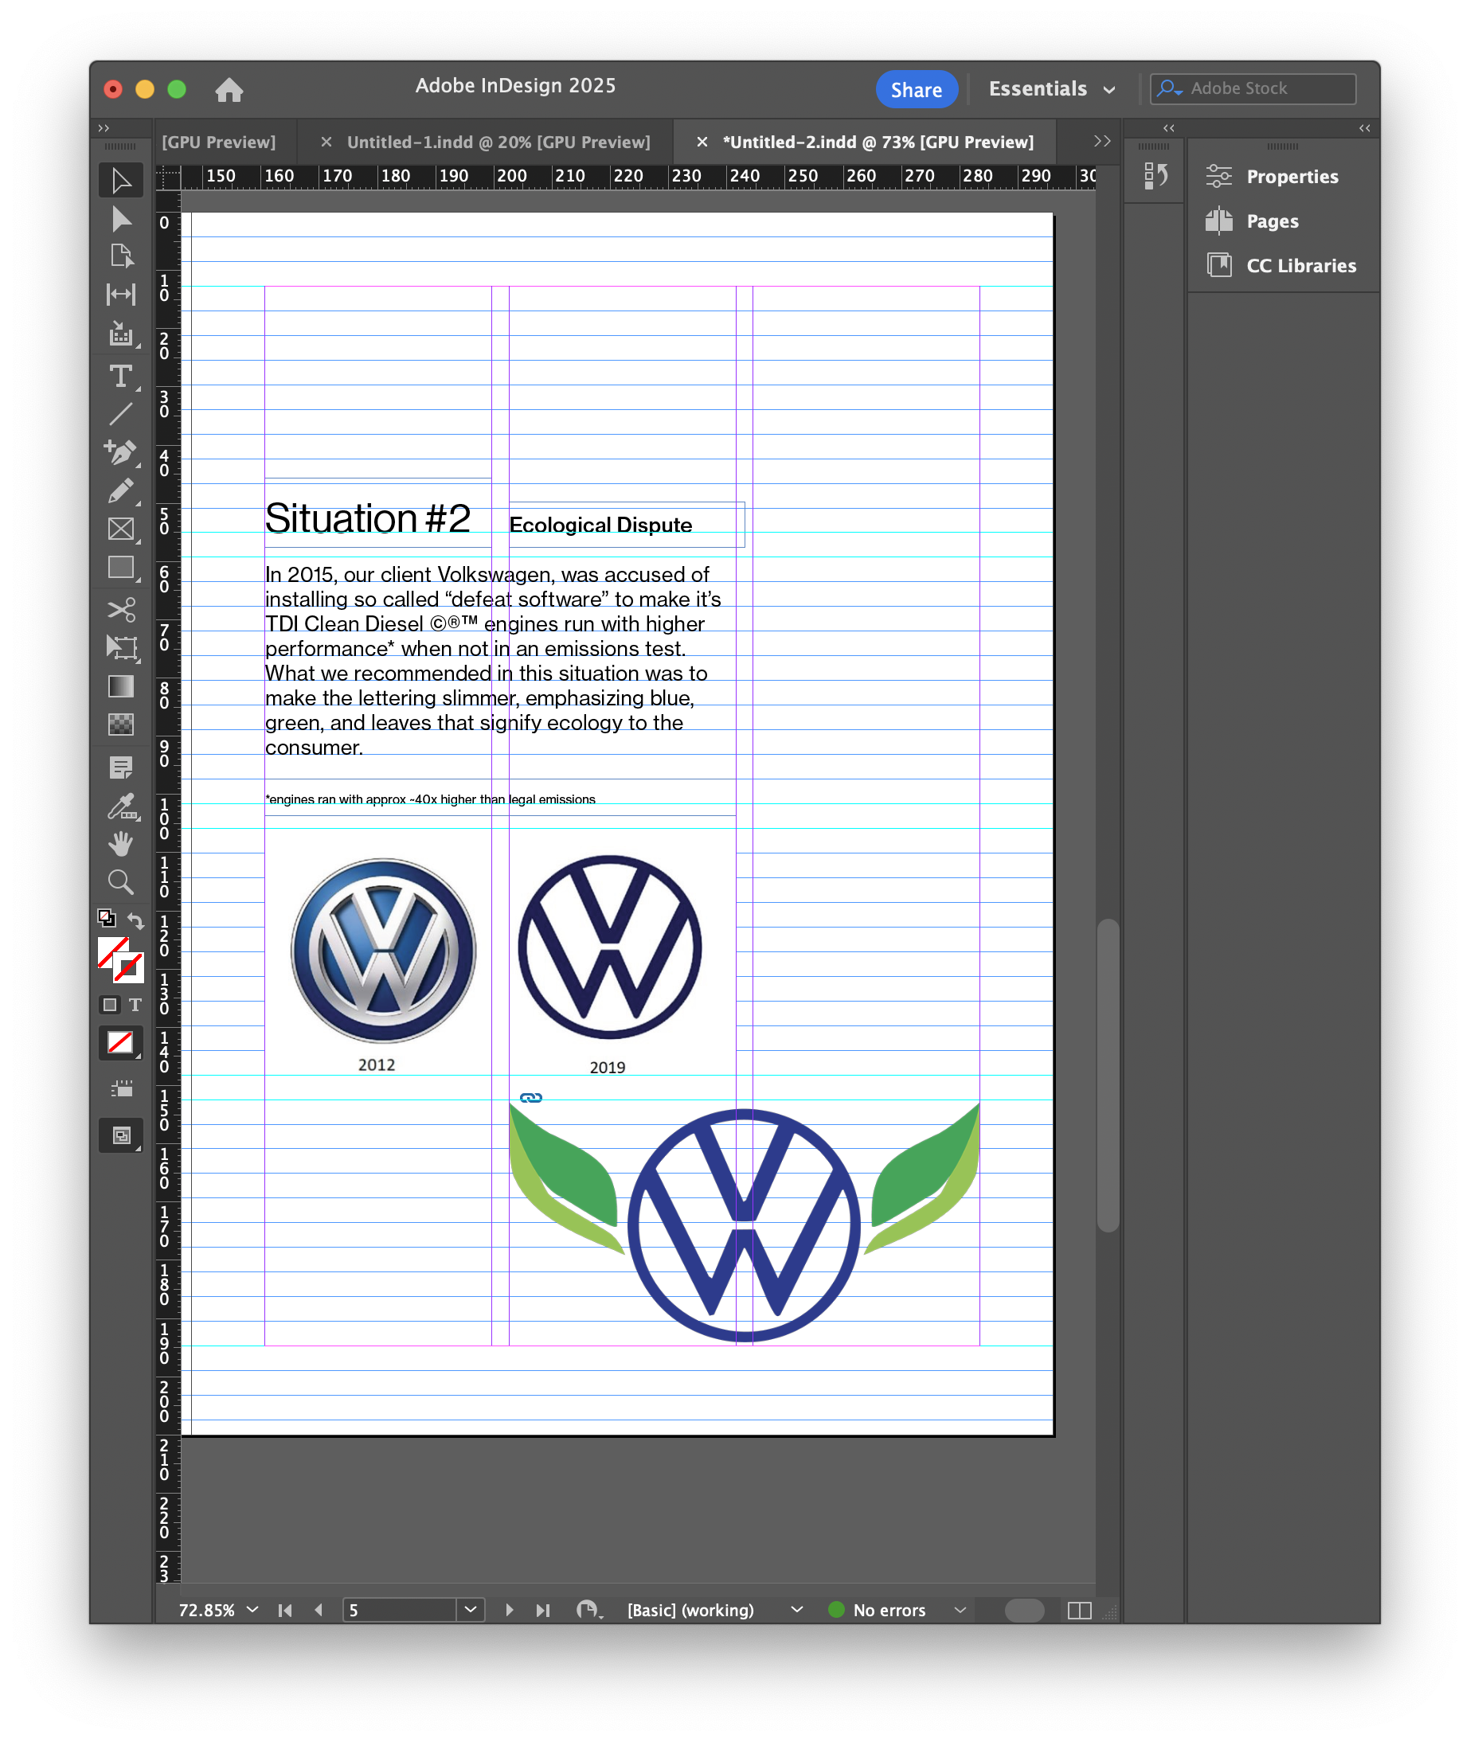Viewport: 1470px width, 1742px height.
Task: Select the Rectangle Frame tool
Action: click(x=121, y=529)
